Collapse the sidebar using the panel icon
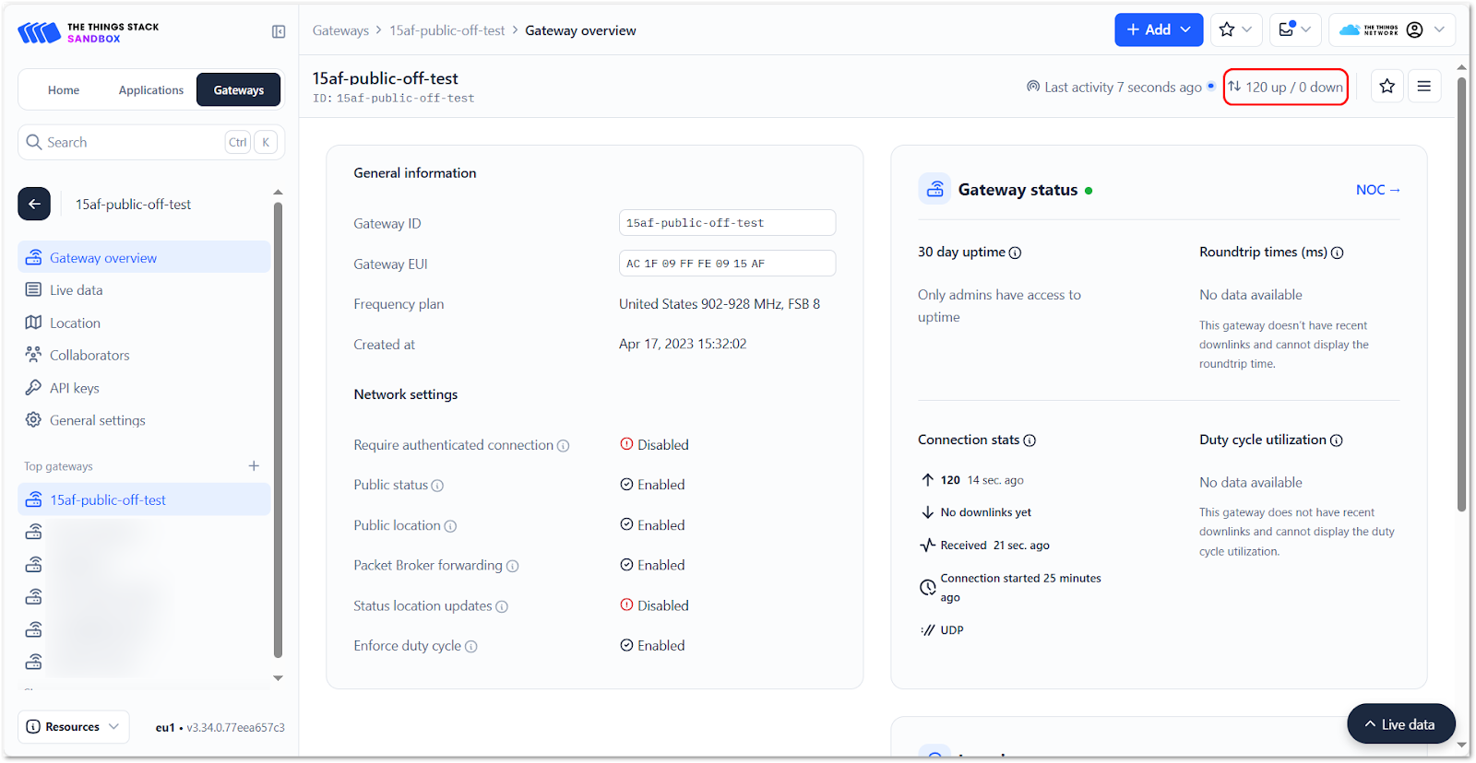 pyautogui.click(x=279, y=31)
